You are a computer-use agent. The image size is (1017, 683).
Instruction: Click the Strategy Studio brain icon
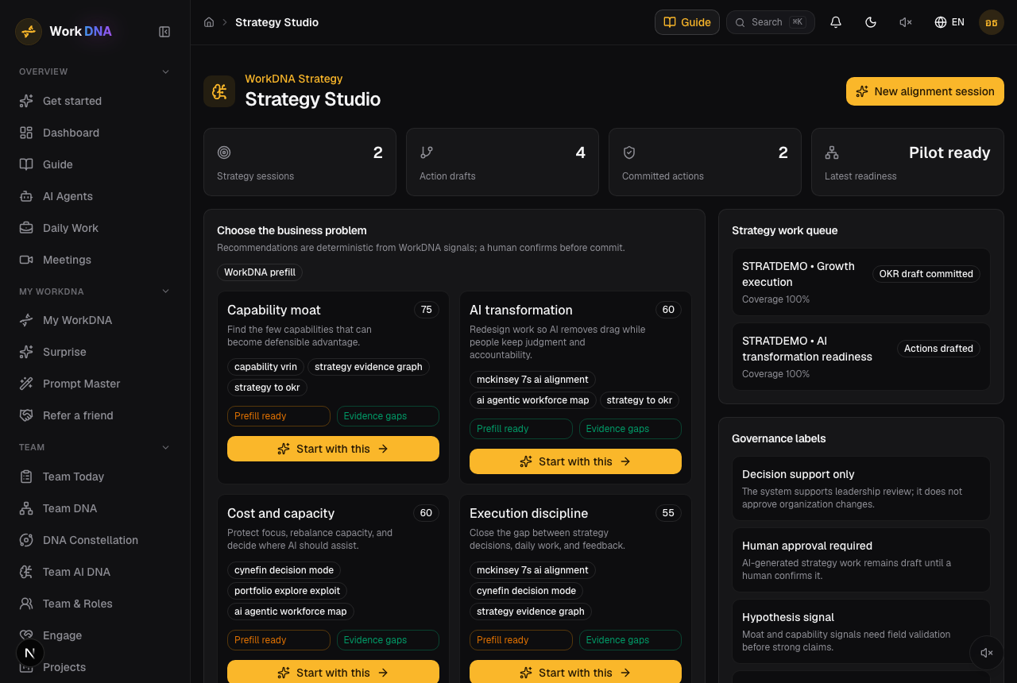(219, 91)
